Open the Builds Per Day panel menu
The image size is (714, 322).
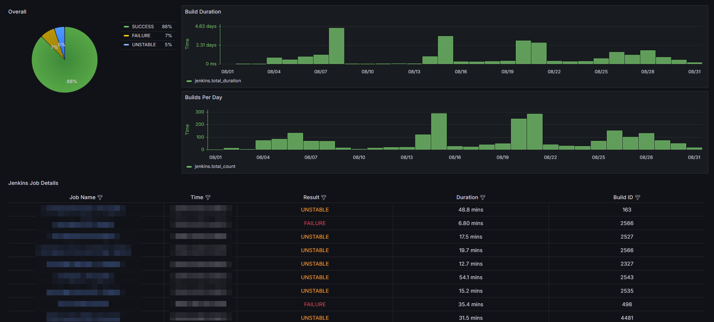pos(203,97)
